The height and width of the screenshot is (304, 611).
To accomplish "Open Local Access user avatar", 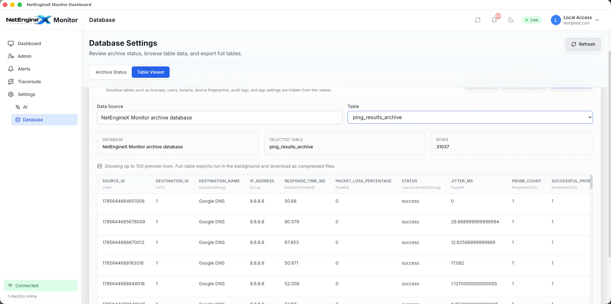I will 556,20.
